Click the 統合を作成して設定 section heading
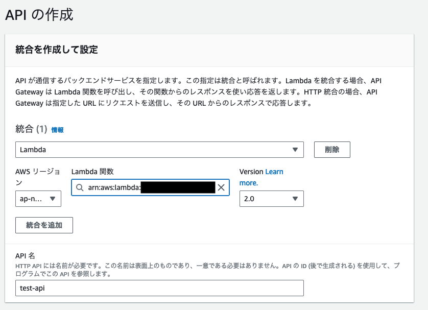The image size is (428, 310). coord(57,50)
